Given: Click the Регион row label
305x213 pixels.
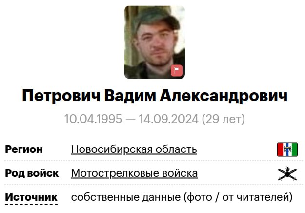Looking at the screenshot, I should 24,149.
